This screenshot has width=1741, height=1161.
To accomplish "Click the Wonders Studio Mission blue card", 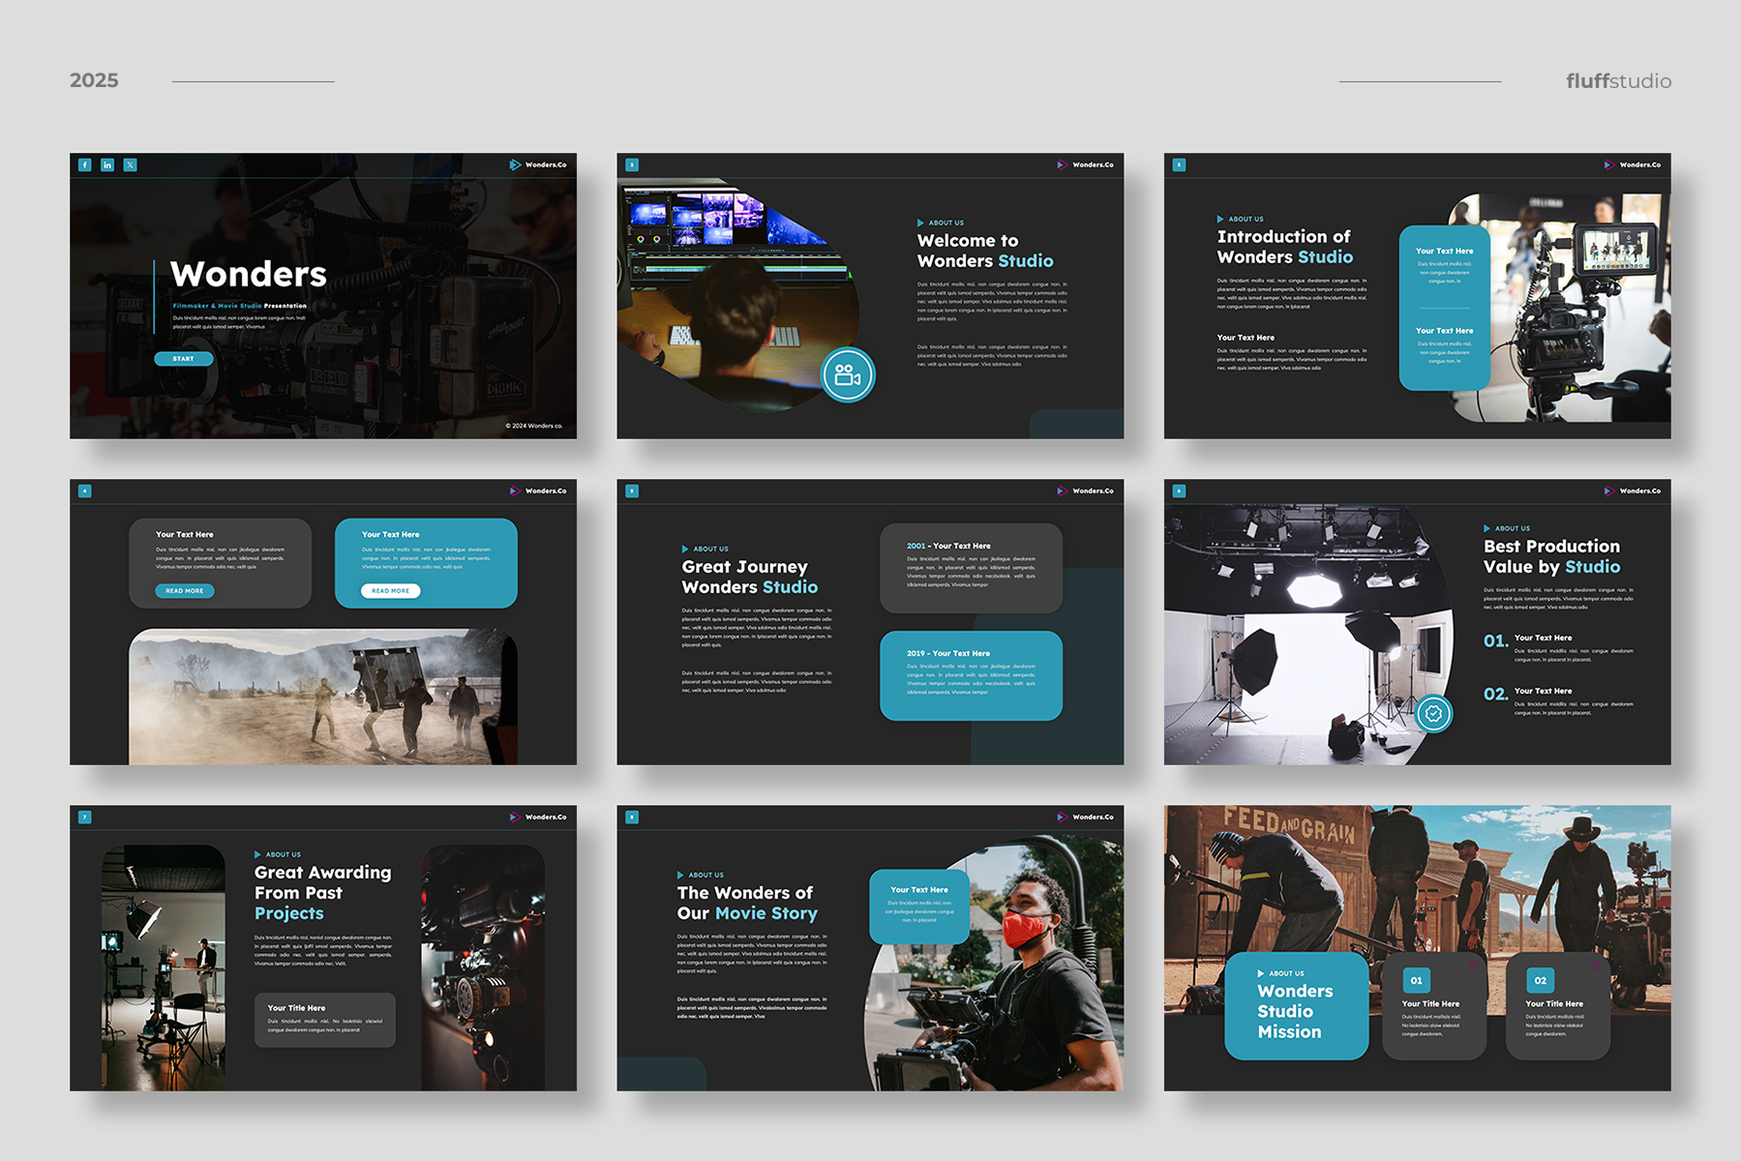I will (x=1296, y=1006).
